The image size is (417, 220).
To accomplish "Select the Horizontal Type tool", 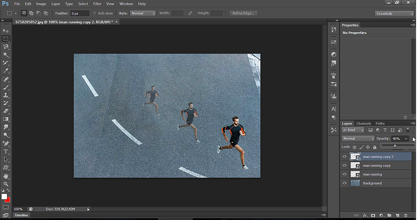I will (6, 151).
